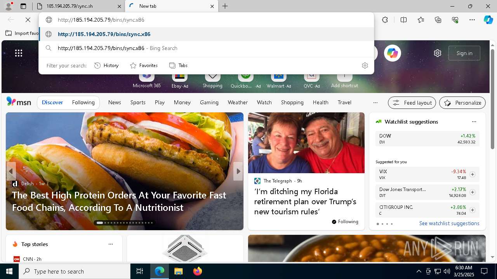Open a new browser tab

(225, 6)
